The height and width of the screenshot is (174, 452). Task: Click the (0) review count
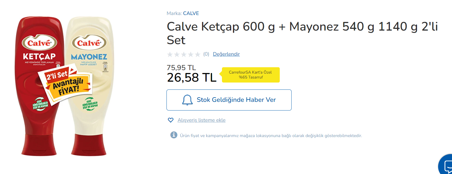click(x=206, y=54)
